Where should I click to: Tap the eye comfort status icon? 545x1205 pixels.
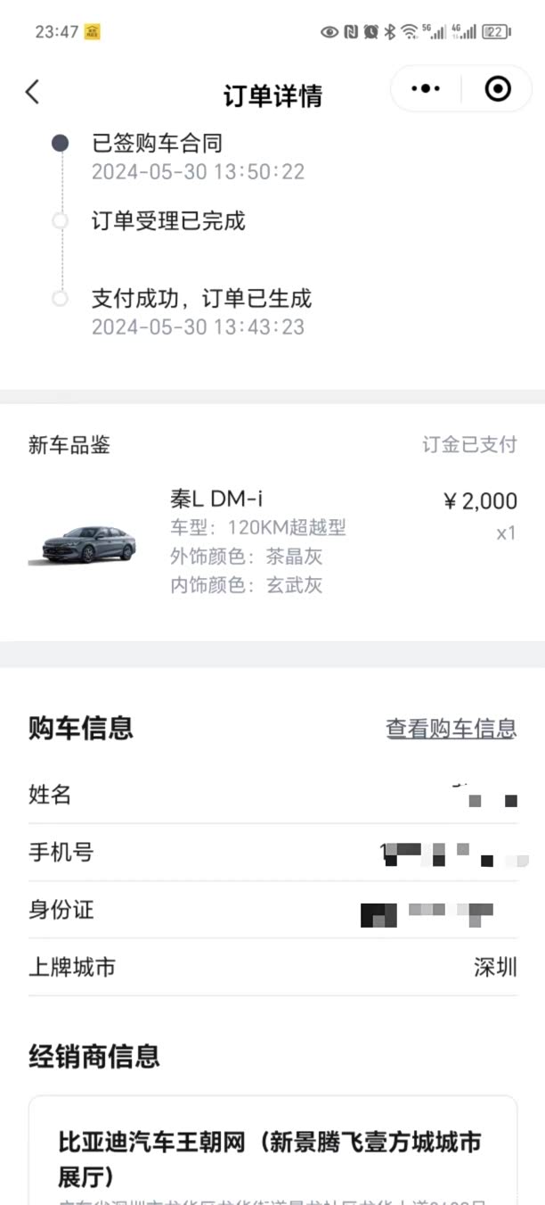point(329,32)
